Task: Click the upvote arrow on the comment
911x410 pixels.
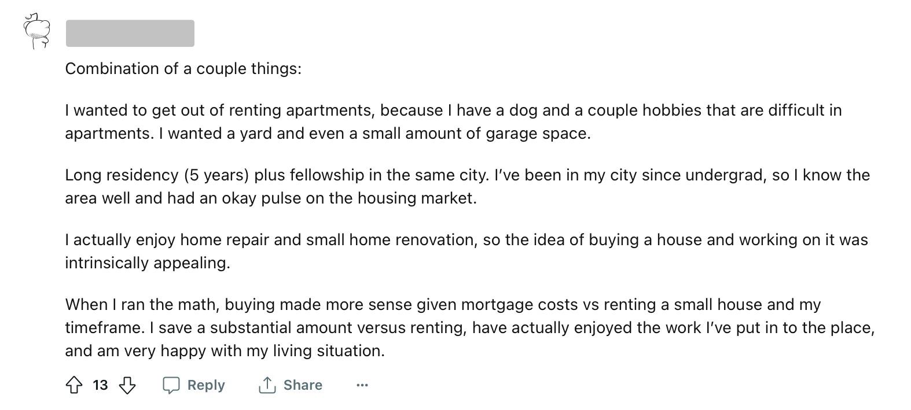Action: coord(74,385)
